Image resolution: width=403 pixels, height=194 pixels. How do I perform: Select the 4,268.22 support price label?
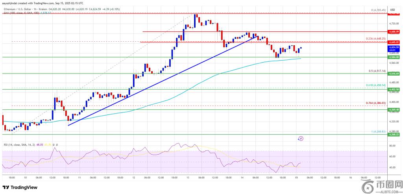(x=394, y=134)
